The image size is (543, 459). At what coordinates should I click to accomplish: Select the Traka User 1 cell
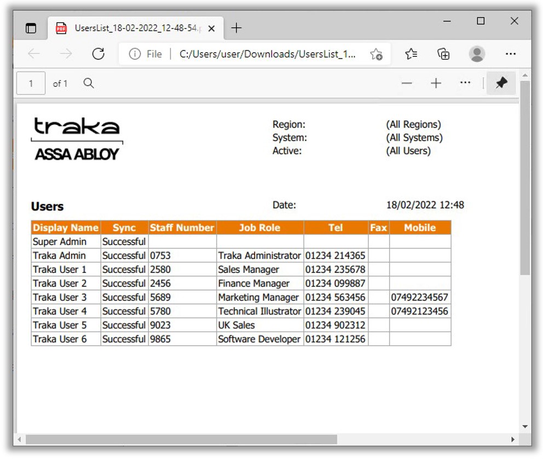(66, 269)
